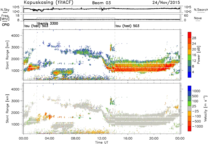
Task: Click the "4000" range tick in the power panel
Action: click(15, 36)
